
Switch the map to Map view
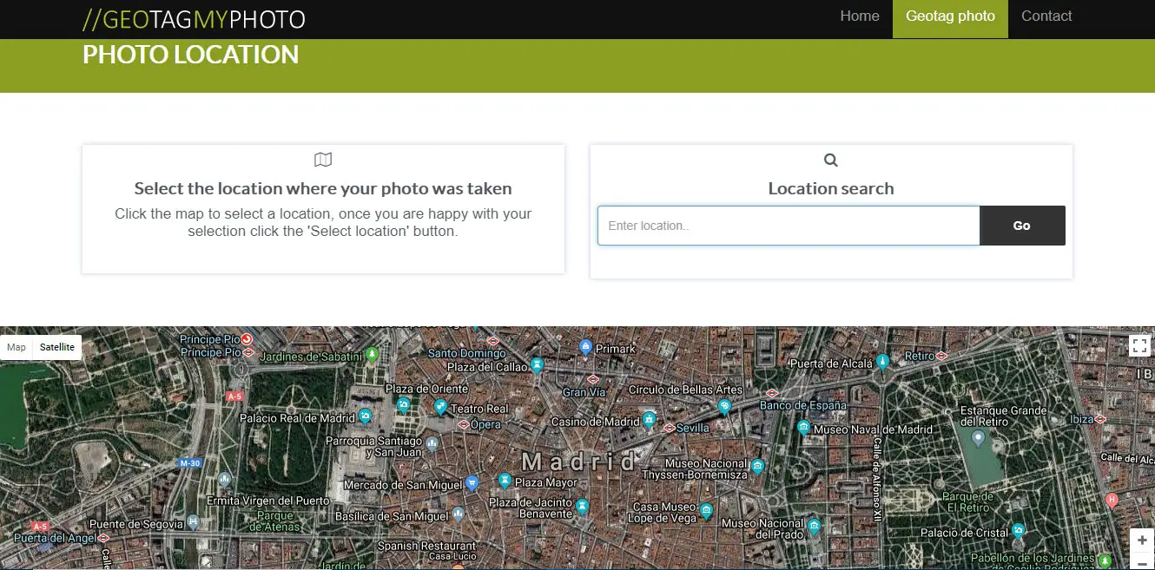tap(16, 347)
